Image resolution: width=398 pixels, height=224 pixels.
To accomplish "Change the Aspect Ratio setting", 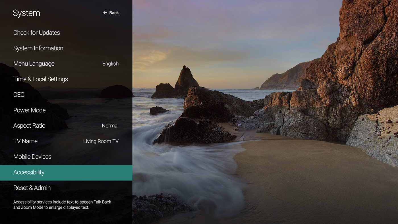I will click(66, 126).
